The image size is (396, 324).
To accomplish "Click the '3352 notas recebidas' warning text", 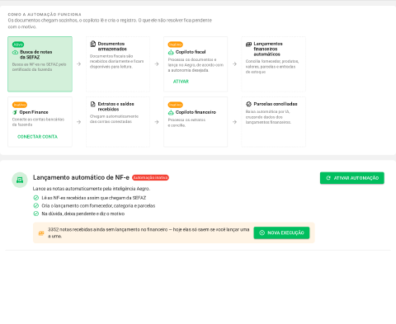I will (148, 232).
